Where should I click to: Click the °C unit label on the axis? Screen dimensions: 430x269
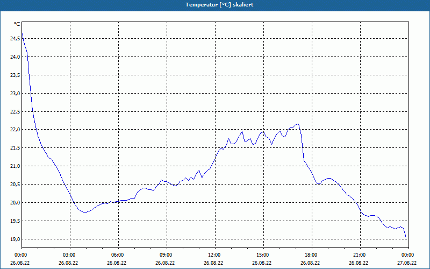(17, 24)
